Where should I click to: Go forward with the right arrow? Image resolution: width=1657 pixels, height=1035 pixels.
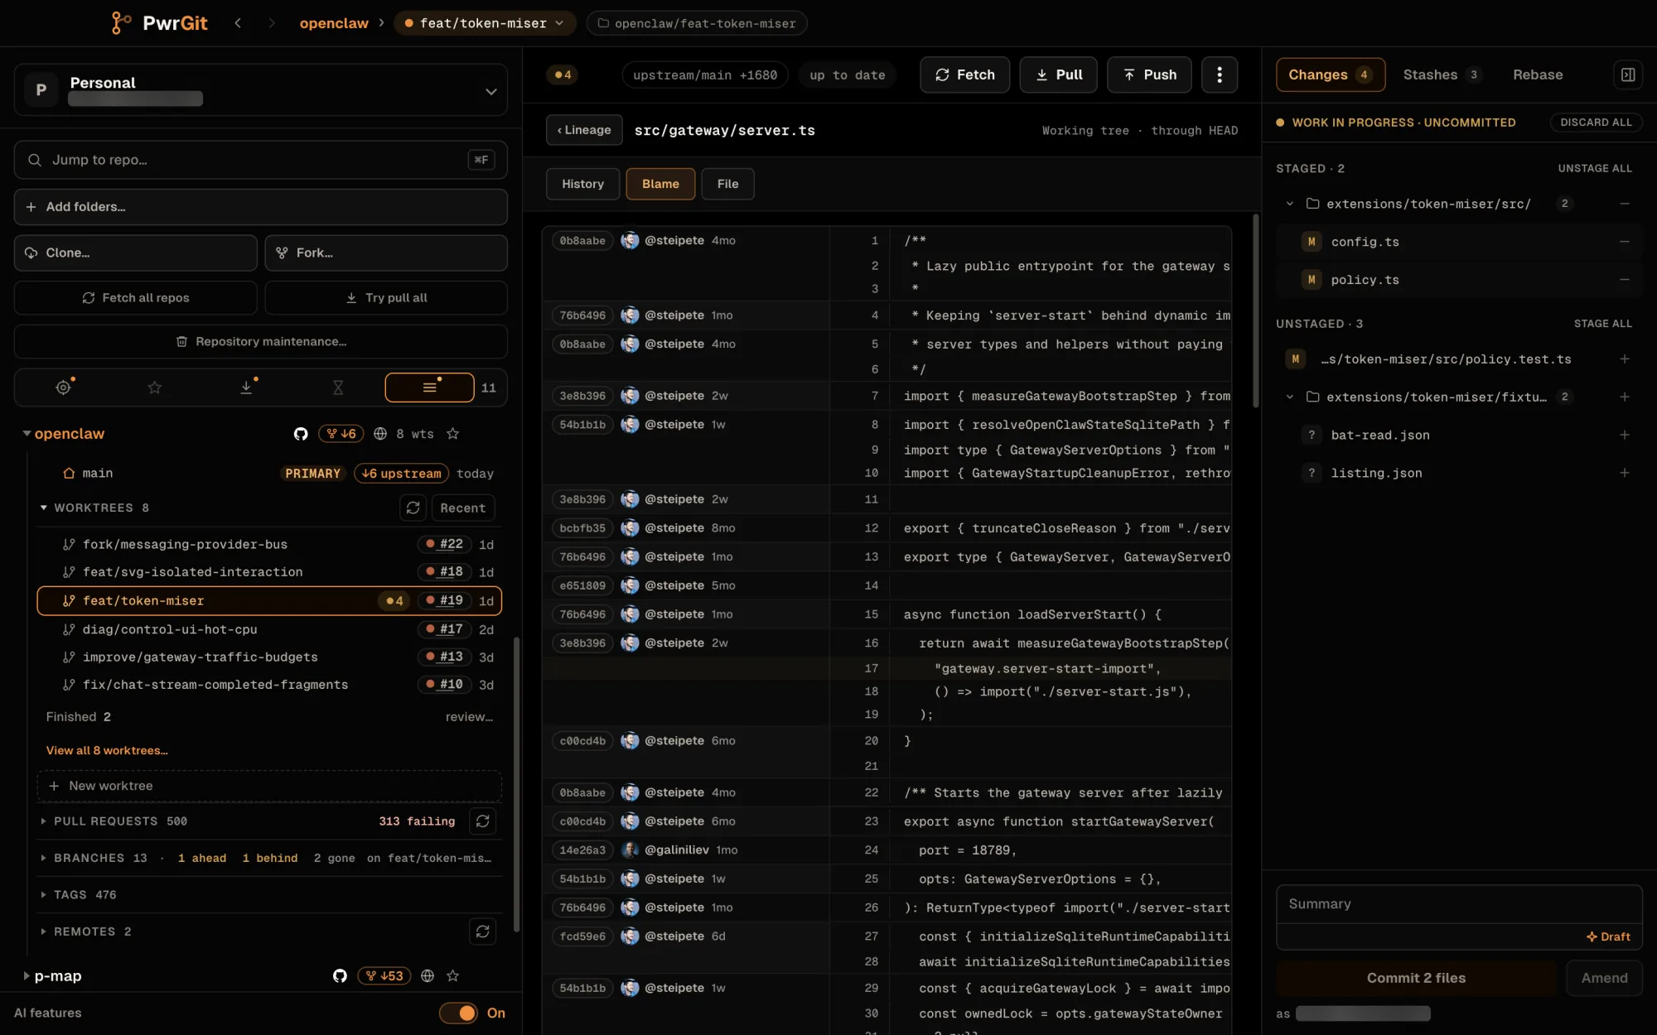pyautogui.click(x=271, y=23)
